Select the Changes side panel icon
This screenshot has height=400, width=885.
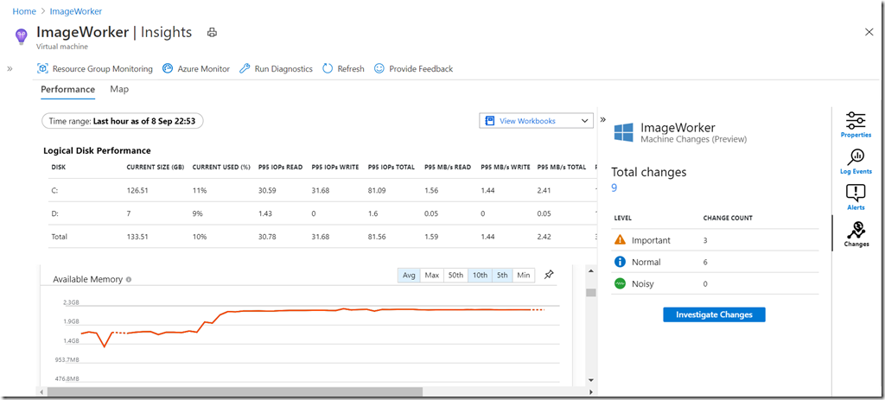pos(856,234)
